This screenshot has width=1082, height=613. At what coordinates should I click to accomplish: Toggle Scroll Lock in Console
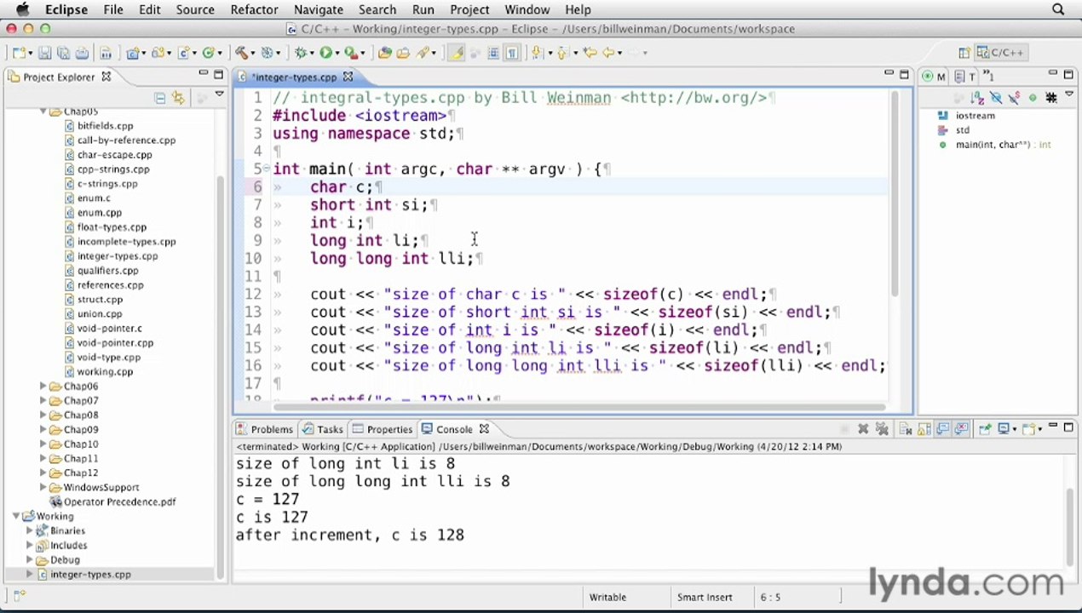click(x=924, y=429)
